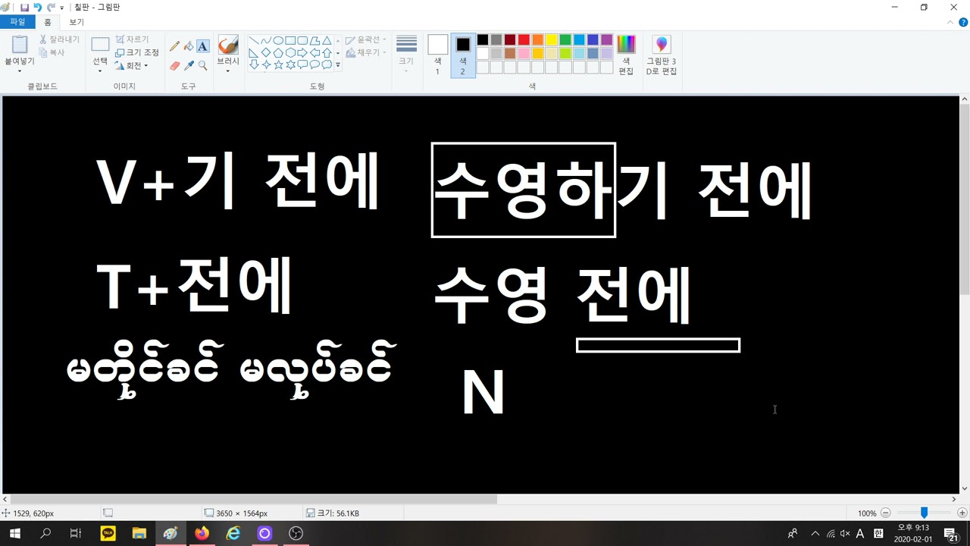This screenshot has width=970, height=546.
Task: Pick the green color swatch
Action: pyautogui.click(x=565, y=40)
